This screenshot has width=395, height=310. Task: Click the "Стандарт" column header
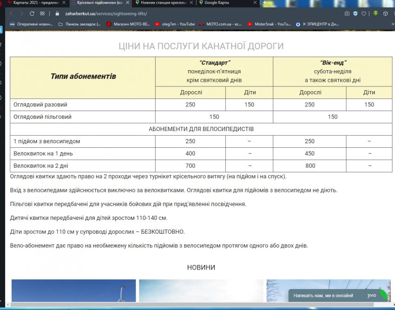pyautogui.click(x=214, y=72)
